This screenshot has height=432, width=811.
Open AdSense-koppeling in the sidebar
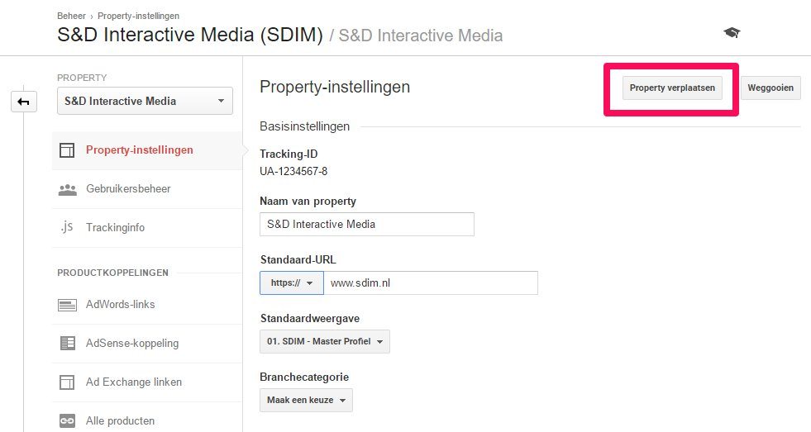tap(147, 343)
